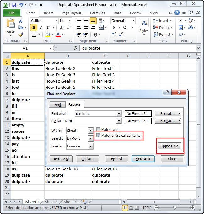The width and height of the screenshot is (204, 214).
Task: Click the Increase Decimal icon
Action: pyautogui.click(x=114, y=34)
